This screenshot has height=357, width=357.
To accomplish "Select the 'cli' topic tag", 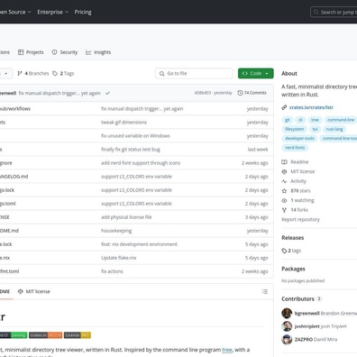I will tap(300, 120).
